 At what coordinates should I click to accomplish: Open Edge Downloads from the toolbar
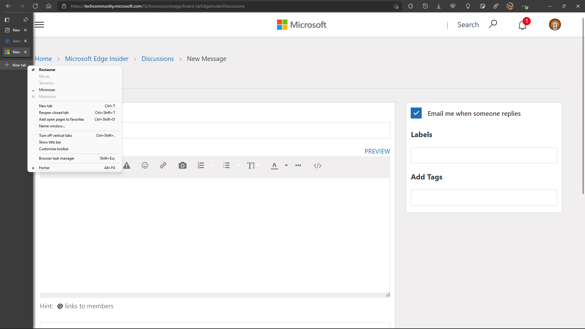pos(439,6)
